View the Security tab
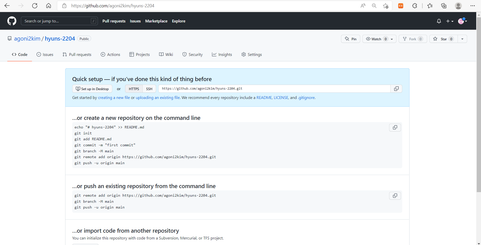This screenshot has width=481, height=245. [x=193, y=54]
